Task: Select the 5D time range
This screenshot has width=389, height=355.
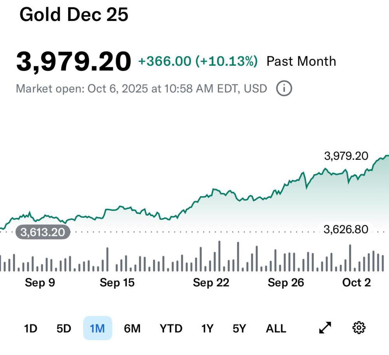Action: tap(64, 329)
